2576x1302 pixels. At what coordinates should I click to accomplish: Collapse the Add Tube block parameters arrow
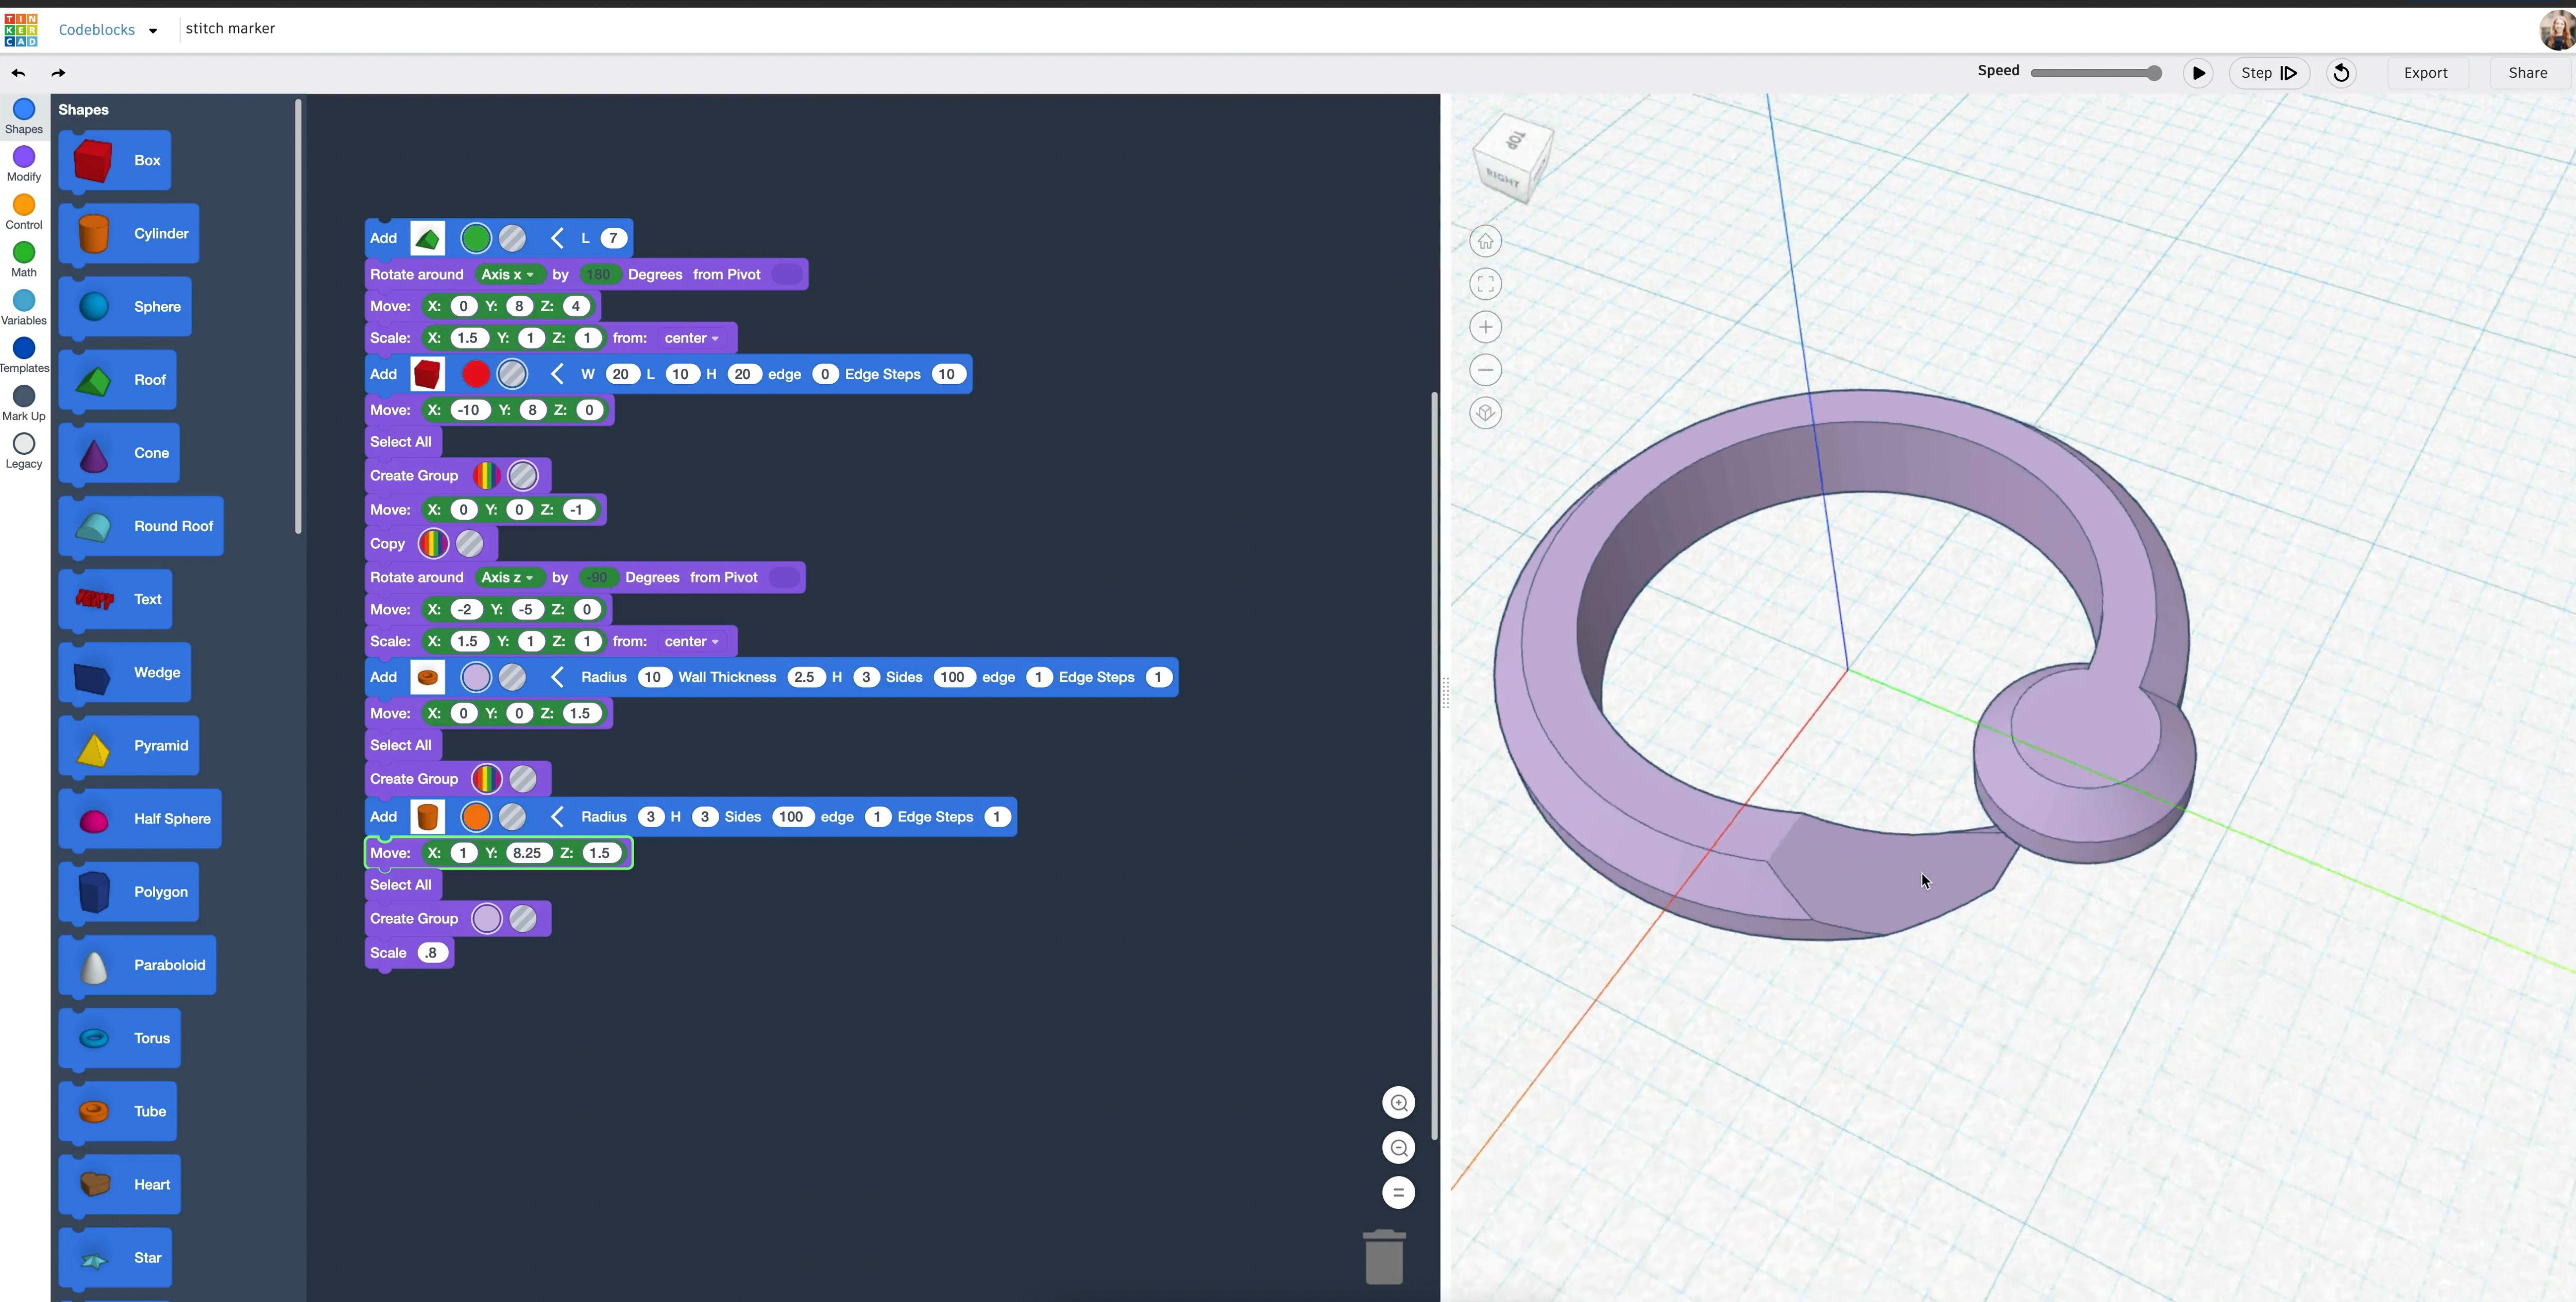[x=557, y=677]
